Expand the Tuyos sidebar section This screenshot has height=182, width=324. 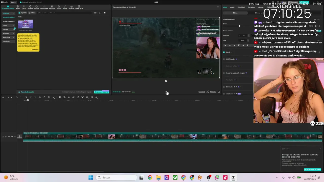(9, 25)
